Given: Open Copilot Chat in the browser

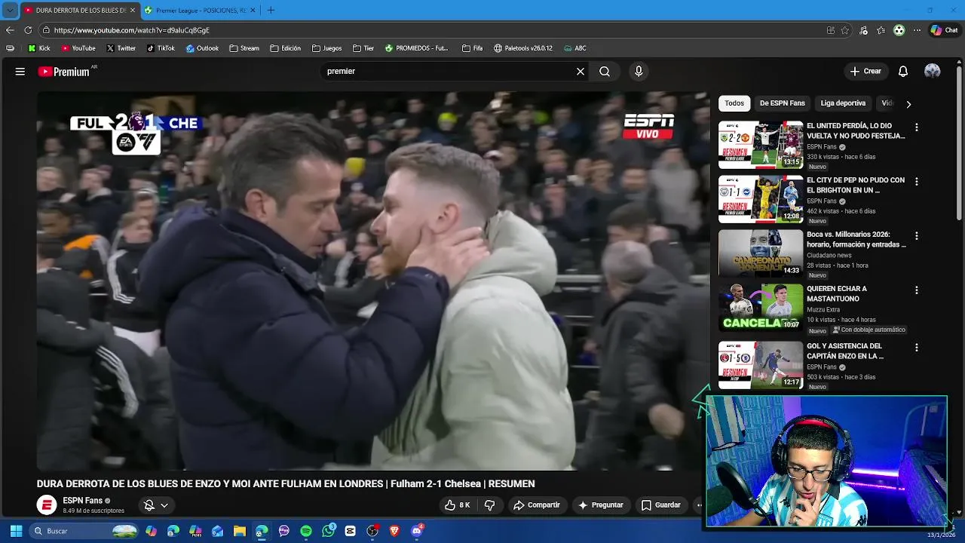Looking at the screenshot, I should (944, 30).
